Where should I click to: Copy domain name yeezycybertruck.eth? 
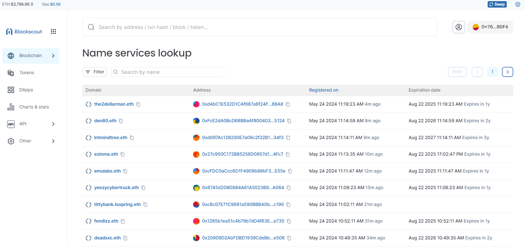[x=143, y=188]
